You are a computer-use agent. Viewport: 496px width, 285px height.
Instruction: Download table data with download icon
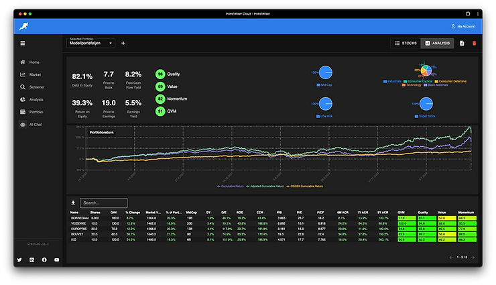click(73, 203)
